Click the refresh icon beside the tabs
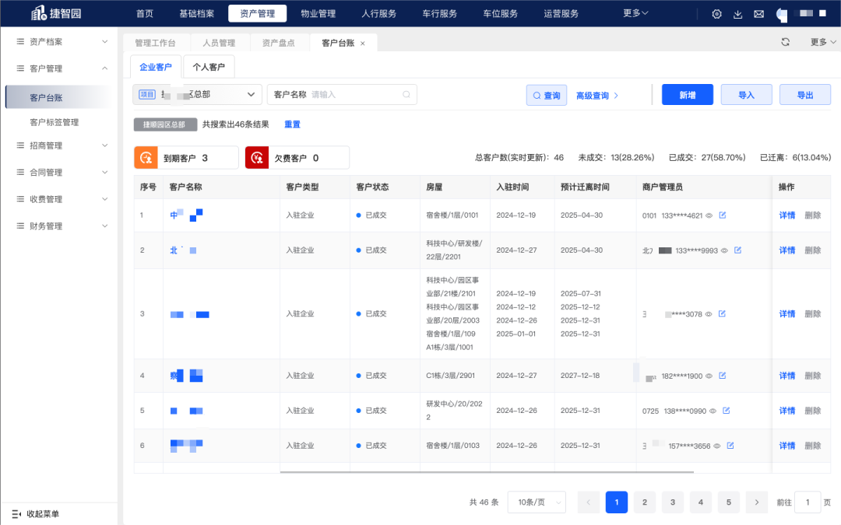The image size is (841, 525). coord(785,42)
